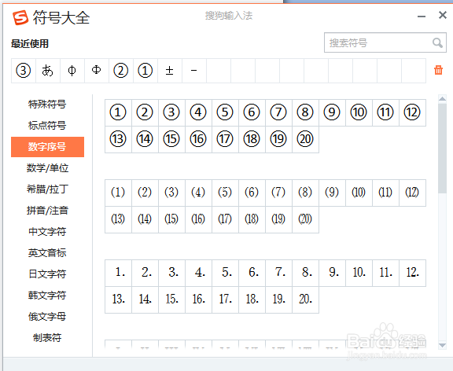Insert parenthesized number ⑺ symbol

coord(278,193)
